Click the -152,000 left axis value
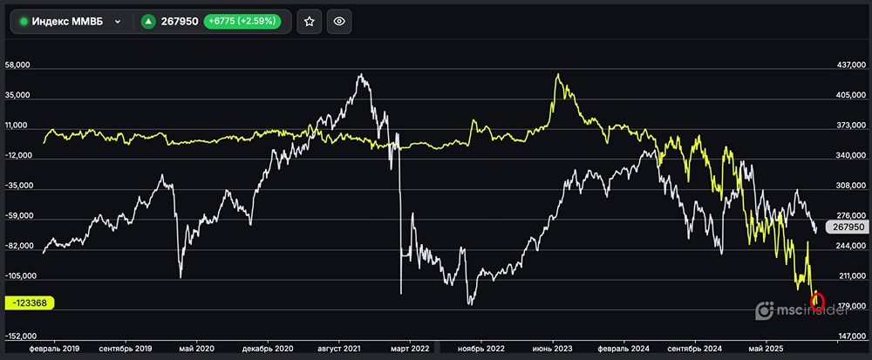Image resolution: width=872 pixels, height=360 pixels. coord(19,336)
